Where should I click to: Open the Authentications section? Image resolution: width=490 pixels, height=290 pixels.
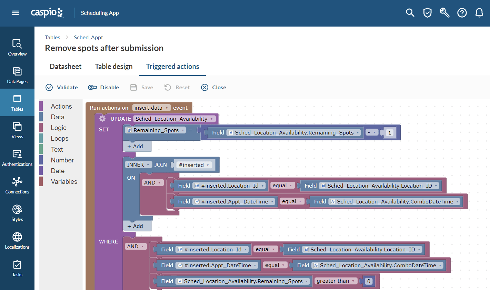coord(17,158)
